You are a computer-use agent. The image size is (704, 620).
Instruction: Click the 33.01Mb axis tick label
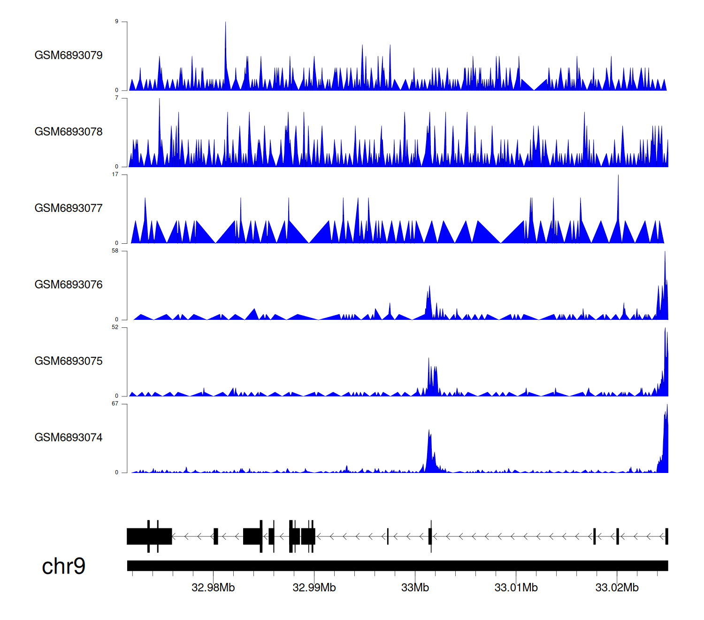516,588
